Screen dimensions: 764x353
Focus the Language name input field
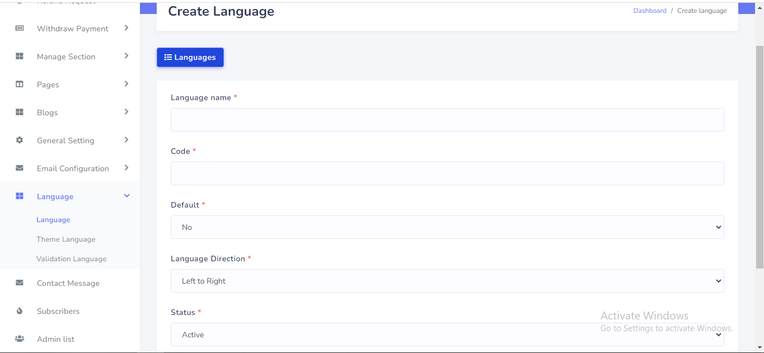click(x=447, y=120)
